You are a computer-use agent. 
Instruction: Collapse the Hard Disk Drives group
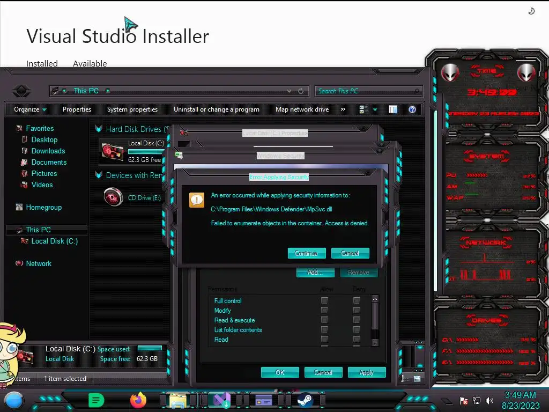pyautogui.click(x=99, y=129)
